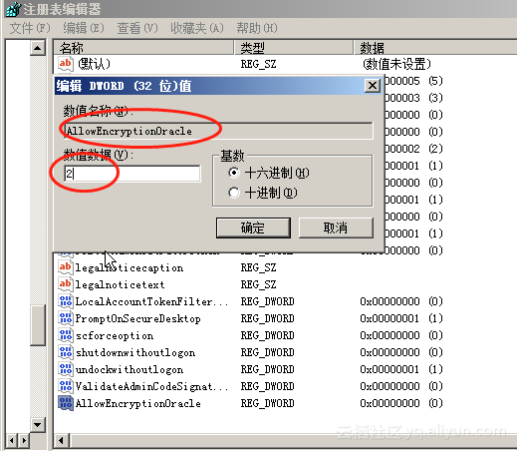Click the 数值名称 AllowEncryptionOracle field
Image resolution: width=517 pixels, height=451 pixels.
coord(218,131)
